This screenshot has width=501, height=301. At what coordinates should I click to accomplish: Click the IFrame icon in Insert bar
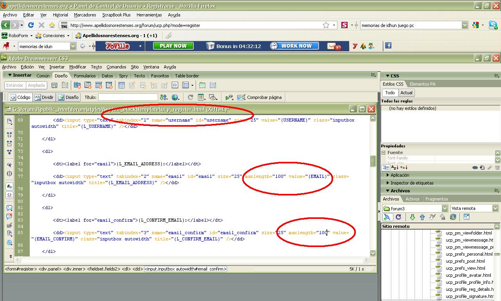[x=175, y=85]
